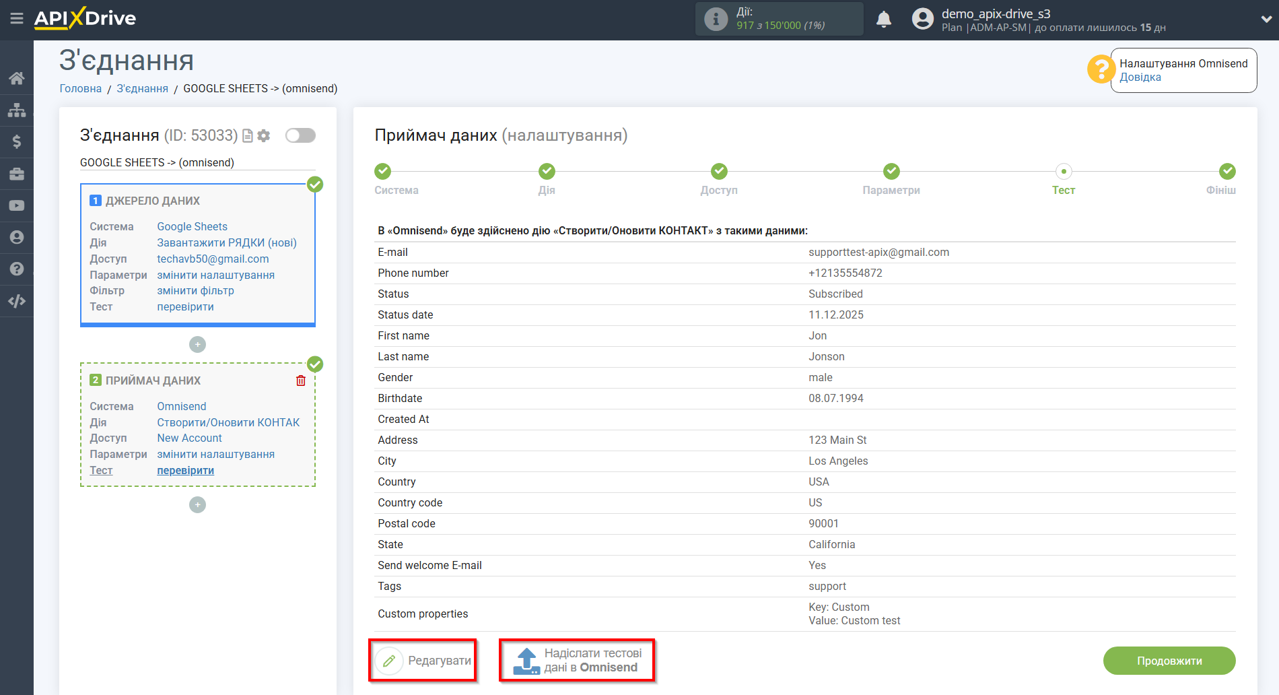Open the home icon in sidebar
The height and width of the screenshot is (695, 1279).
(17, 78)
